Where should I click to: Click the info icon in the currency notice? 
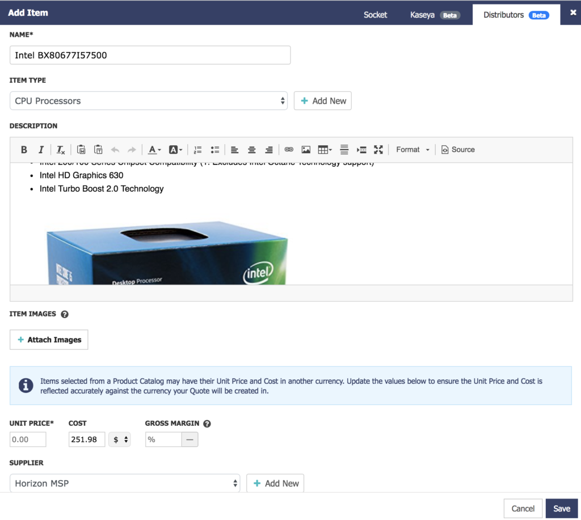26,386
